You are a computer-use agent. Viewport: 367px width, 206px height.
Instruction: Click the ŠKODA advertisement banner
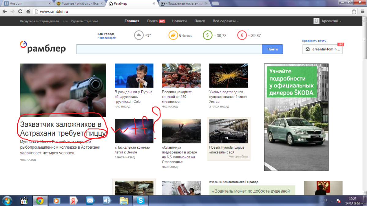pos(296,117)
